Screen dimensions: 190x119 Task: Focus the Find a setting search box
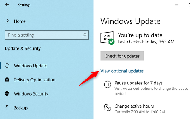point(44,35)
